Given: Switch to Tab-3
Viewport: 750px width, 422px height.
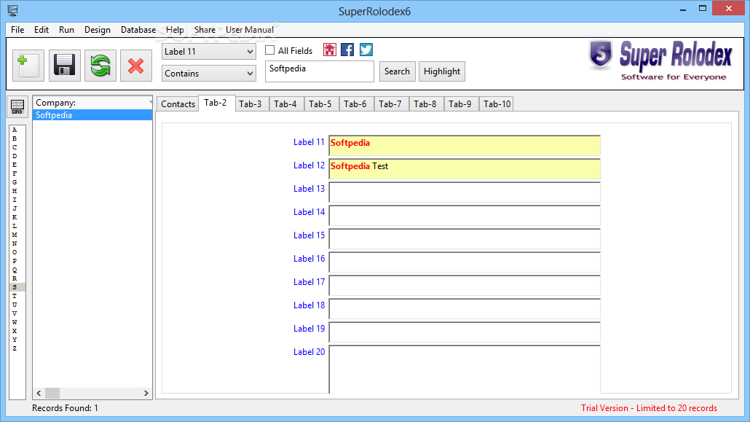Looking at the screenshot, I should coord(250,104).
